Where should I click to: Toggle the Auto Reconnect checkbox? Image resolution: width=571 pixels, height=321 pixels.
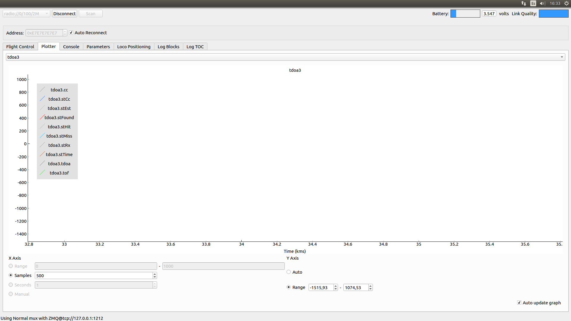71,33
